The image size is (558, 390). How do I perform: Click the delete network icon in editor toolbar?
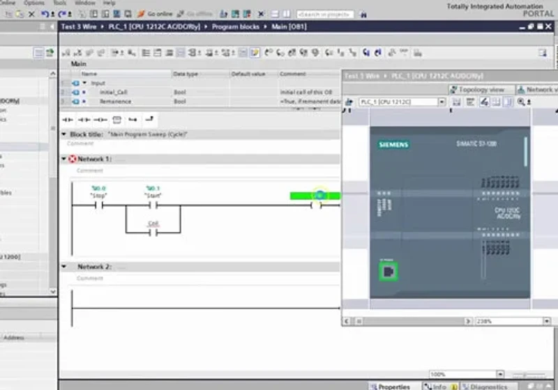tap(77, 53)
